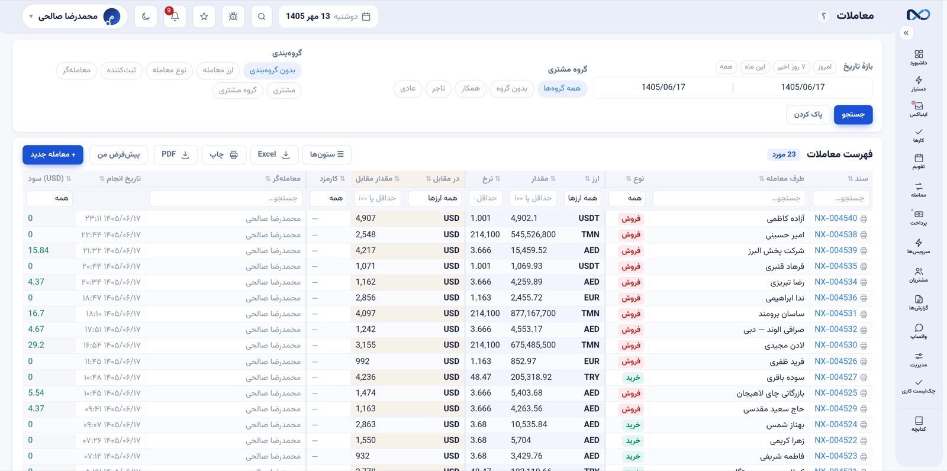Create a new deal with معامله جدید
This screenshot has width=947, height=471.
coord(53,154)
